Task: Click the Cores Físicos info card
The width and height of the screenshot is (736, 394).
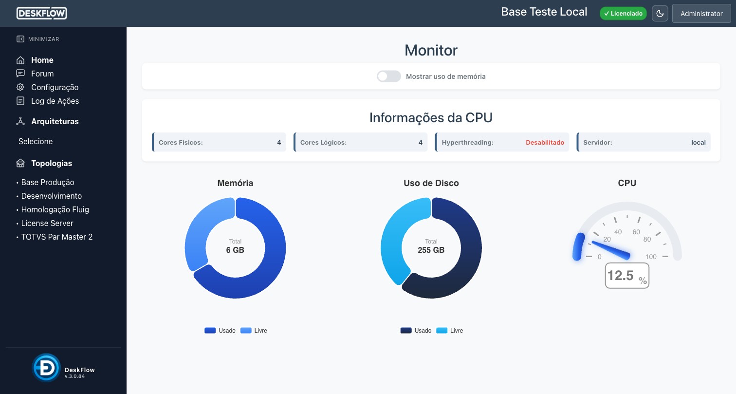Action: [219, 142]
